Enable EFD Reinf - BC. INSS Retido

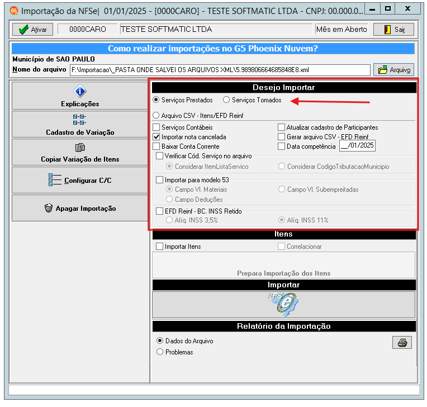160,211
